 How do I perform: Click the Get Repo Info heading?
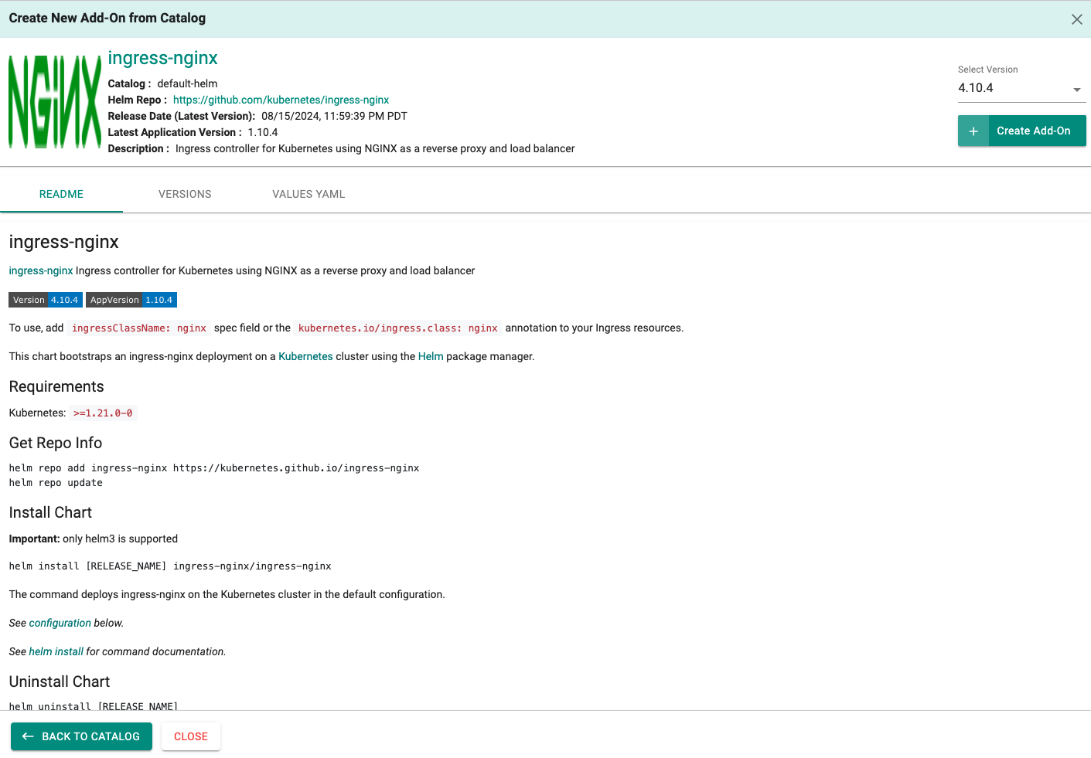56,443
